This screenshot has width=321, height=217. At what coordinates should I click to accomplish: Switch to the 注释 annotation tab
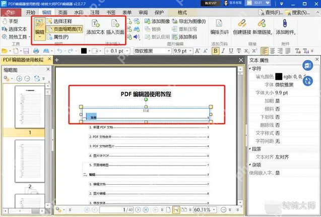95,13
